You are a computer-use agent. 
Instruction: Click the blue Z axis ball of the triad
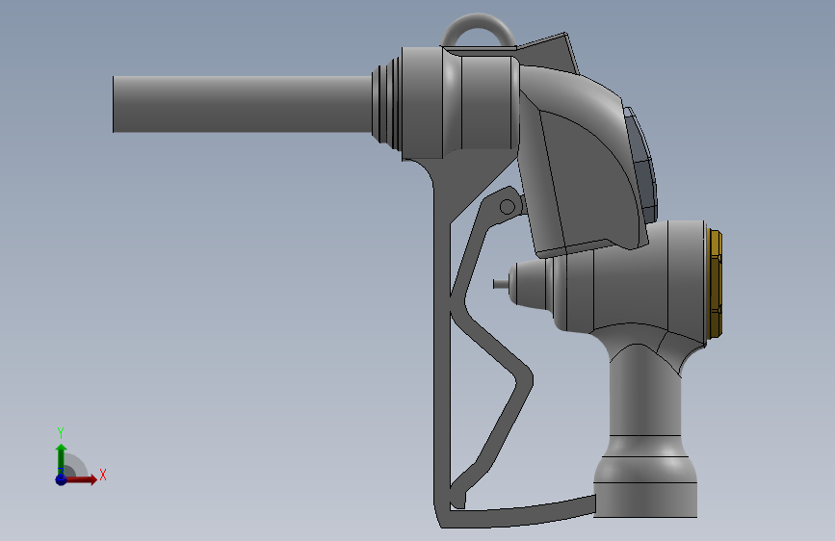point(61,479)
